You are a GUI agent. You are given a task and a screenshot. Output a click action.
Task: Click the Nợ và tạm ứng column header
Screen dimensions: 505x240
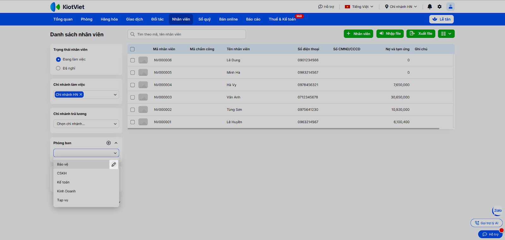pyautogui.click(x=397, y=49)
